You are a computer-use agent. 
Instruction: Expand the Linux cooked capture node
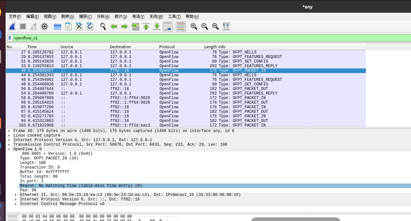coord(9,135)
